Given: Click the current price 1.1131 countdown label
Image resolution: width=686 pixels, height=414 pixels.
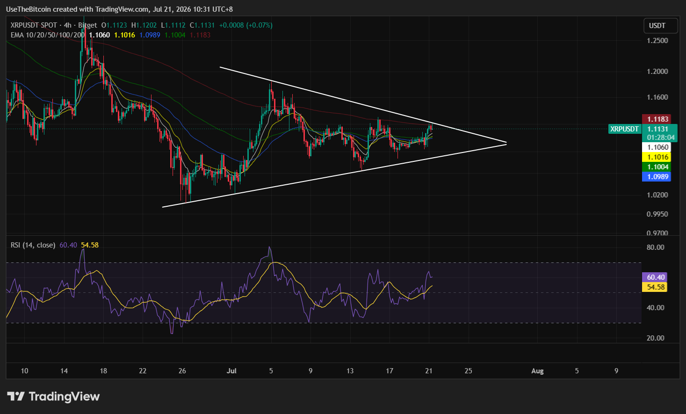Looking at the screenshot, I should click(x=660, y=133).
